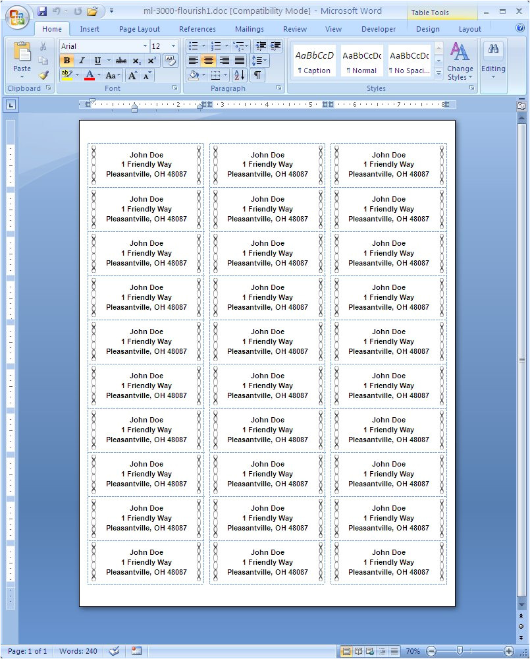Sort text using the A-Z sort icon
530x659 pixels.
click(239, 75)
